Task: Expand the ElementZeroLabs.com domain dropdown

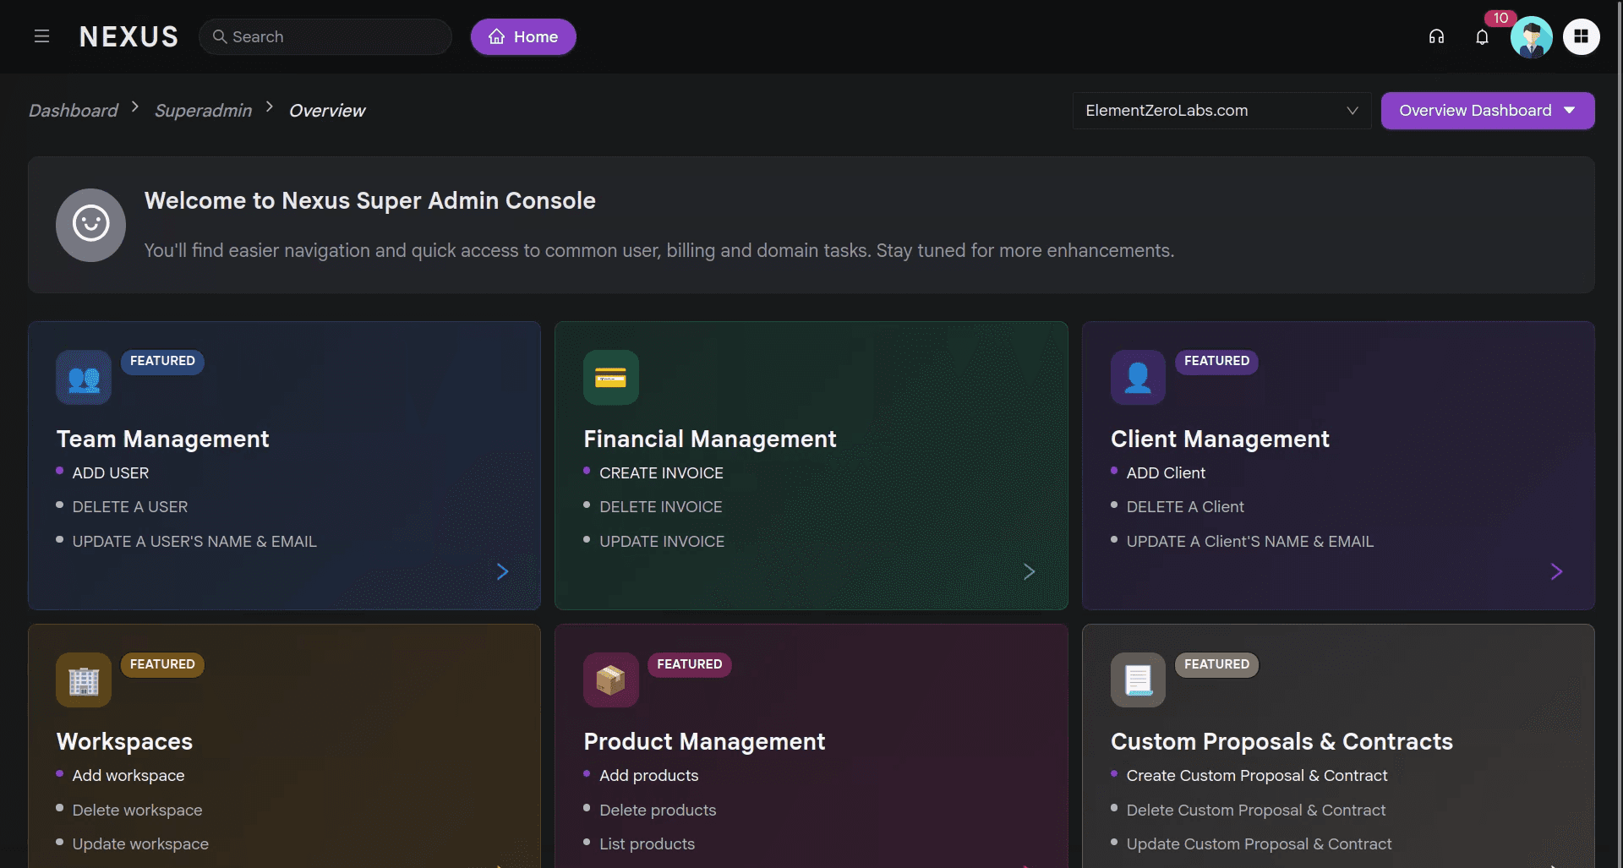Action: tap(1221, 111)
